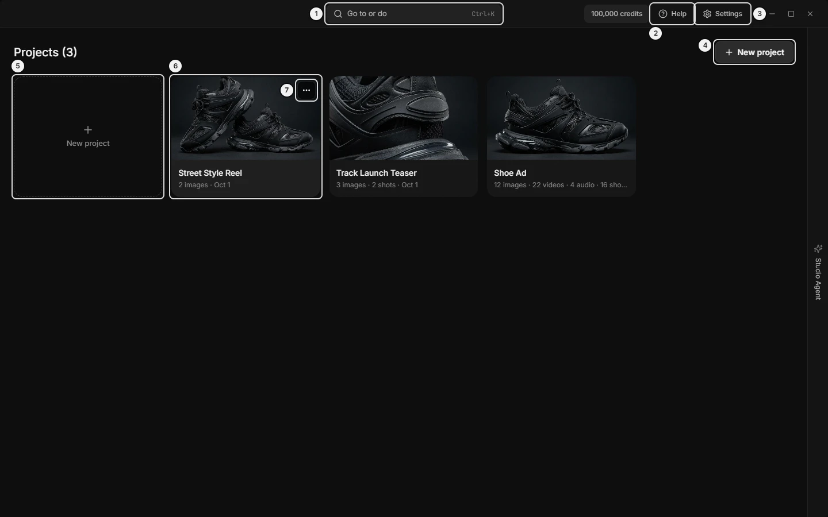Close the application window
The image size is (828, 517).
(810, 14)
